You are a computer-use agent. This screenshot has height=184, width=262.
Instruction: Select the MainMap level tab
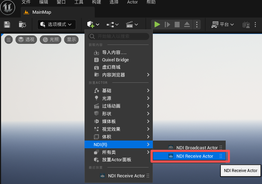[58, 12]
